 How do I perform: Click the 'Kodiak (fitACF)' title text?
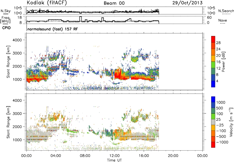(47, 3)
